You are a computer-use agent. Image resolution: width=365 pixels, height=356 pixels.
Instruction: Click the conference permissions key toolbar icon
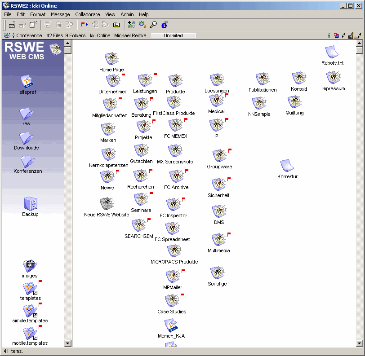click(142, 24)
